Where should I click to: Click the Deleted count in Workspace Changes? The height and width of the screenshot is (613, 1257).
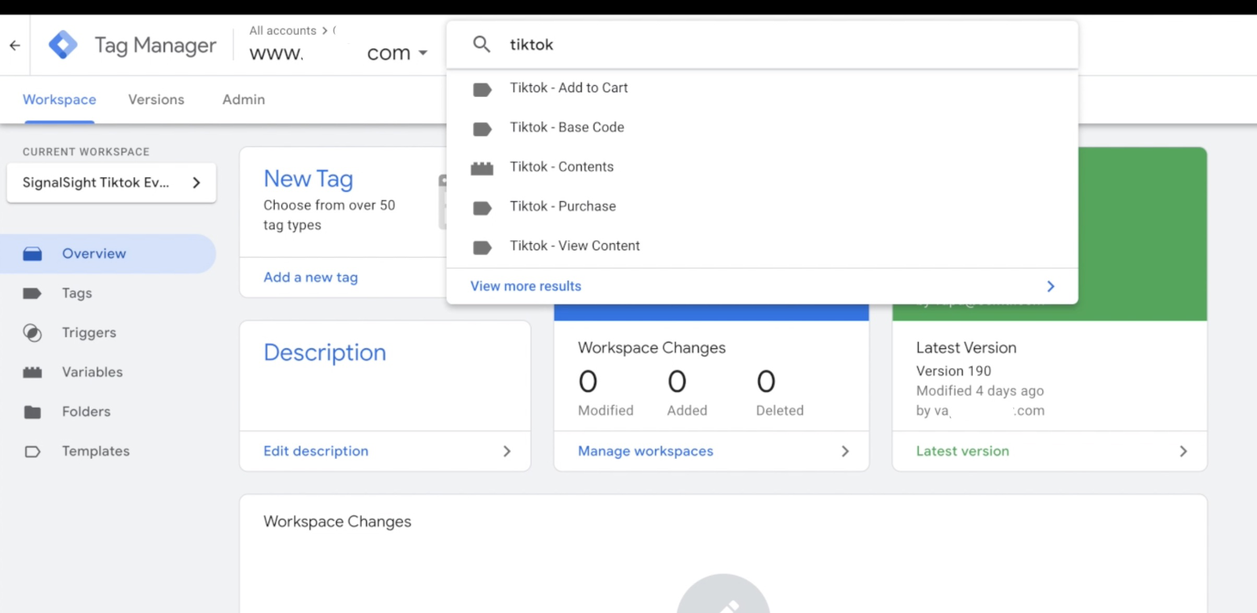click(766, 382)
